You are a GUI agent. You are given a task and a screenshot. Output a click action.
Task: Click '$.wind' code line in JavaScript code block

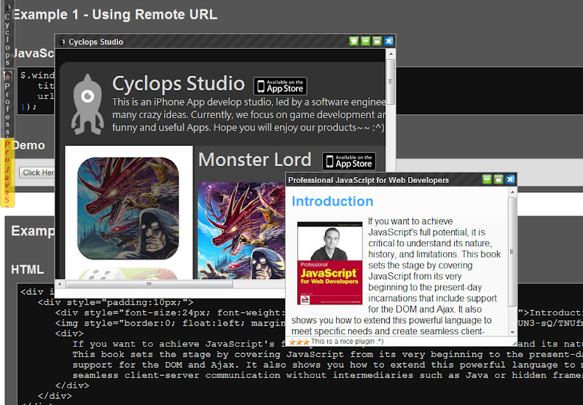point(37,76)
